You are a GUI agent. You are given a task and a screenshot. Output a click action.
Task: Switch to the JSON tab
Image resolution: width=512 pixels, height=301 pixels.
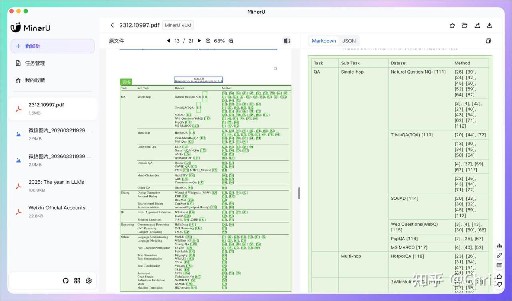(x=349, y=41)
